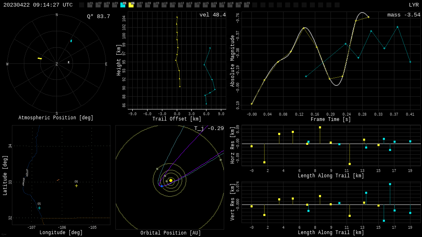Select the T_j -0.29 orbit label
This screenshot has width=422, height=237.
pos(209,128)
